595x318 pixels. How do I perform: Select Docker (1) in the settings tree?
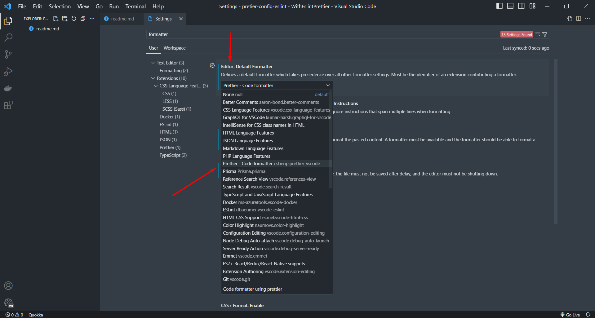[x=170, y=117]
